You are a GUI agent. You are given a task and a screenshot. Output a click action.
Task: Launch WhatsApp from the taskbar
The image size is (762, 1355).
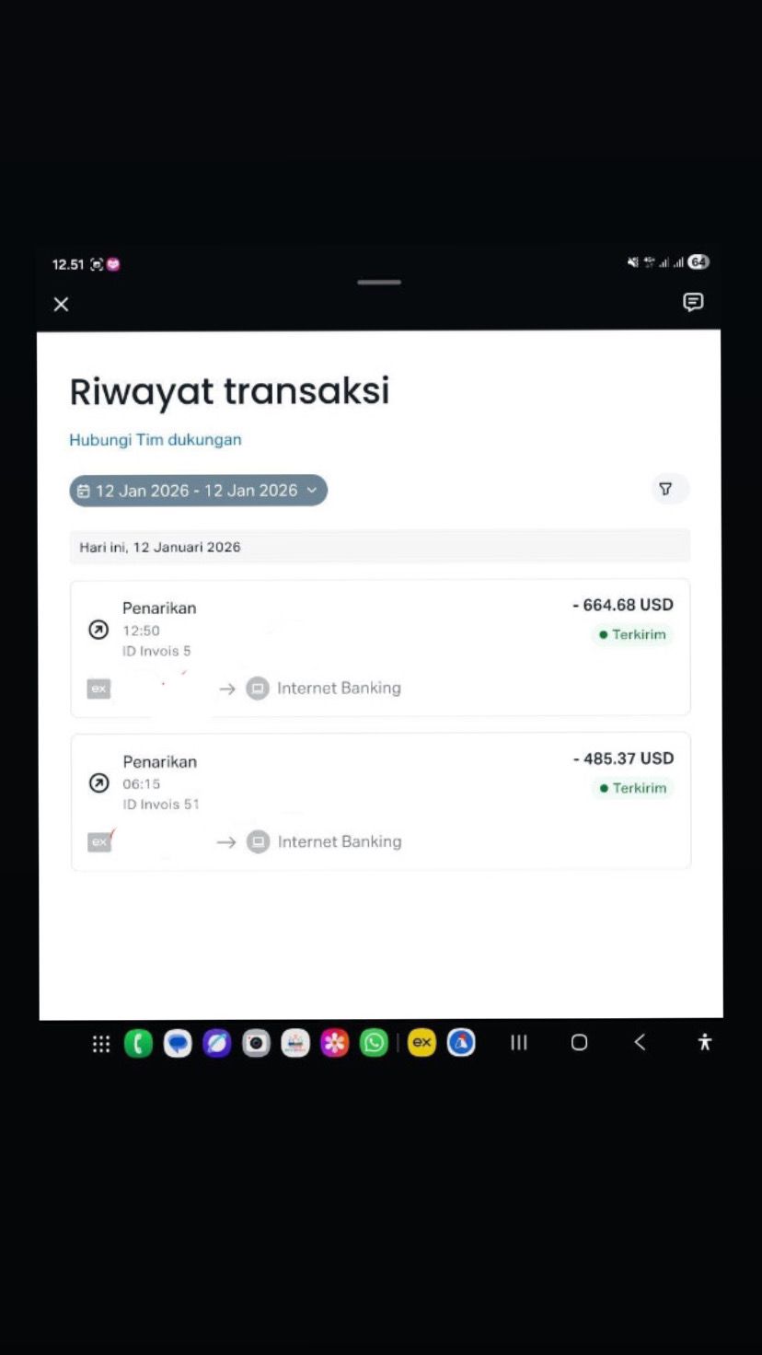pos(374,1043)
